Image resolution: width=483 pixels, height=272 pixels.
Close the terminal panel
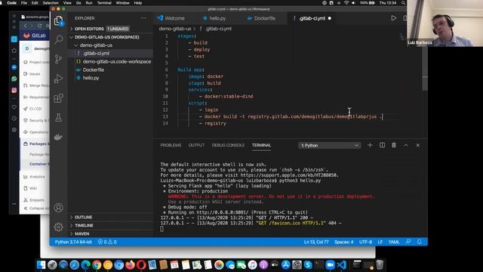point(417,145)
